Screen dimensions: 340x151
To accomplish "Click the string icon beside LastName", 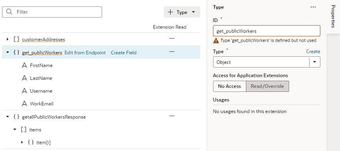I will [x=24, y=78].
